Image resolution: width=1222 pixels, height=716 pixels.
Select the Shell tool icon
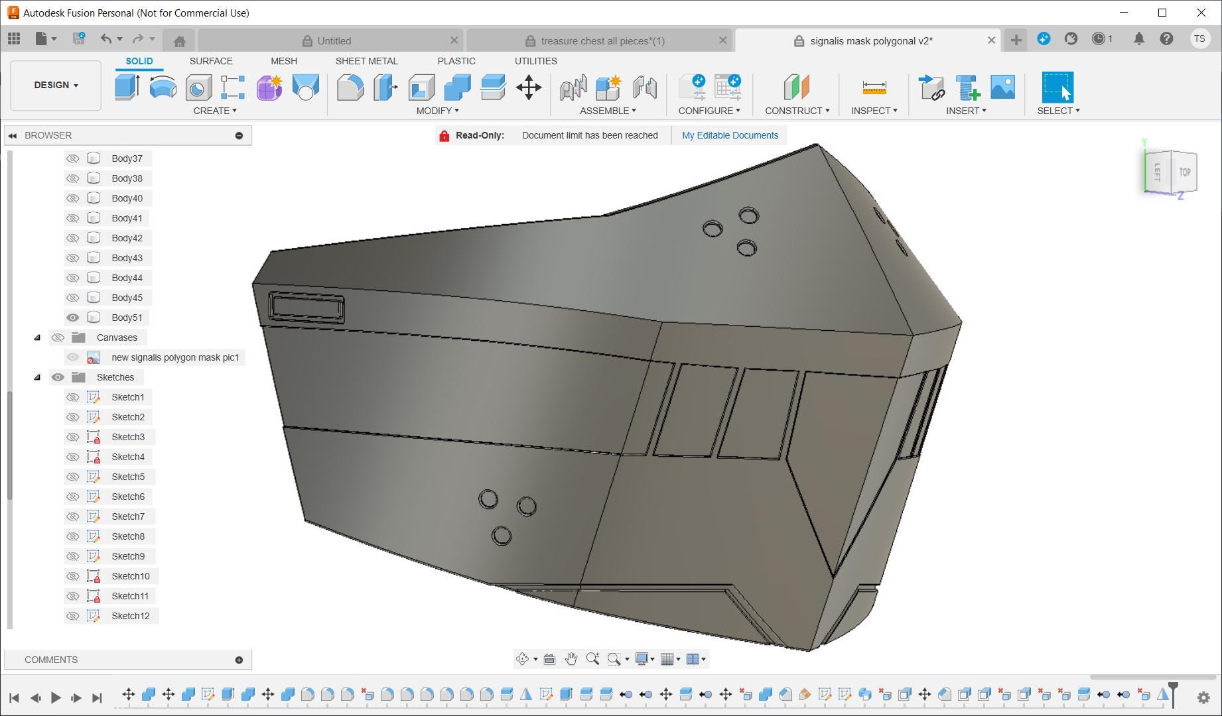(x=421, y=87)
